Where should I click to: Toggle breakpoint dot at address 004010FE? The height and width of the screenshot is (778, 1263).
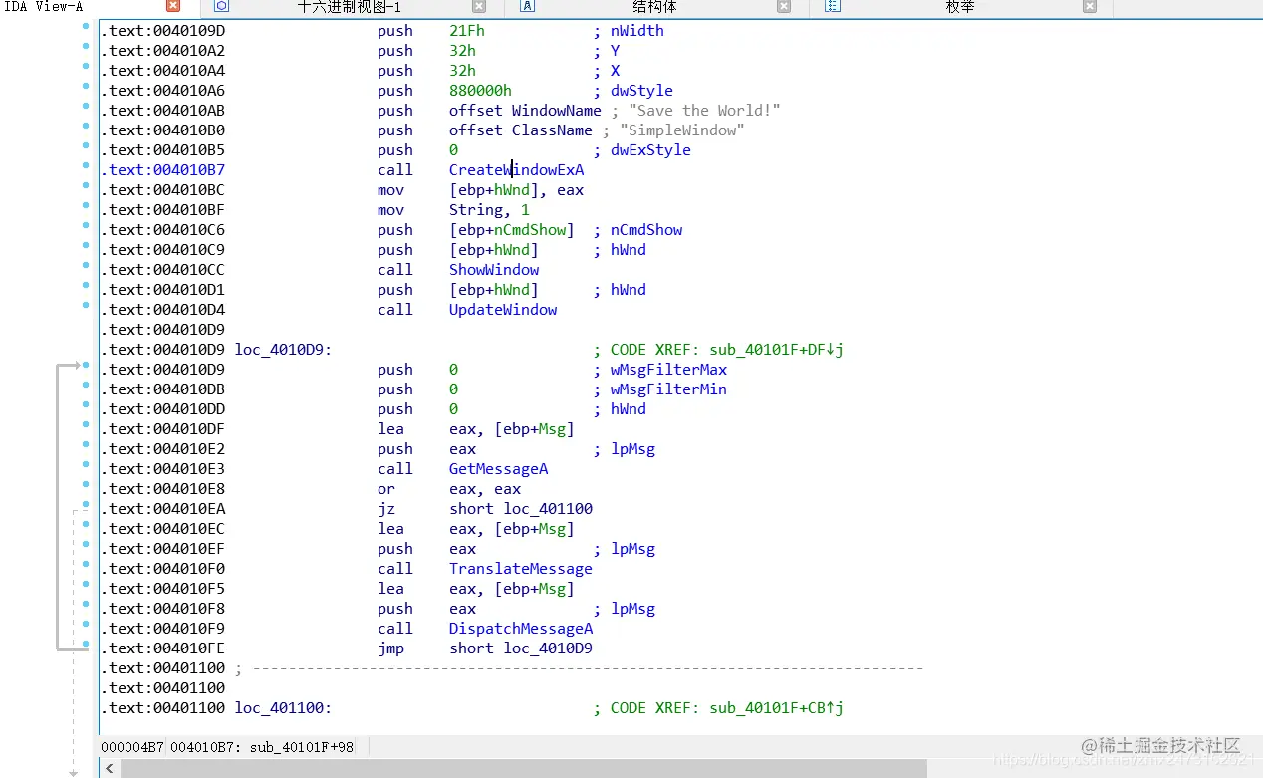(87, 644)
